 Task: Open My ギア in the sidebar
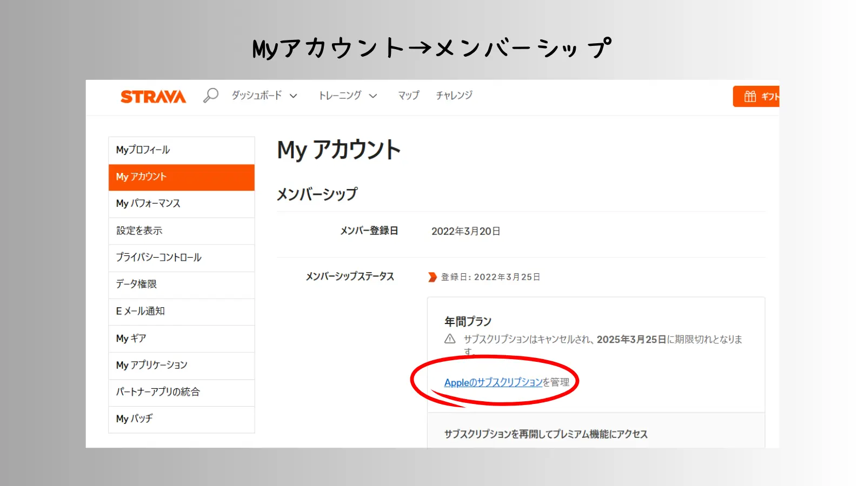point(182,339)
